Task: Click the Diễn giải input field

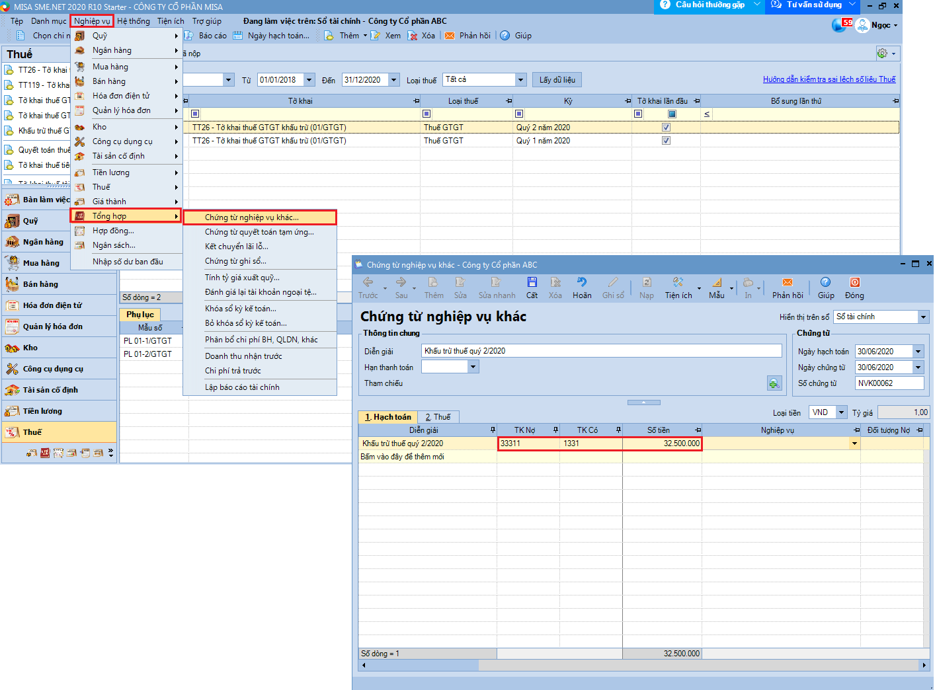Action: [601, 351]
